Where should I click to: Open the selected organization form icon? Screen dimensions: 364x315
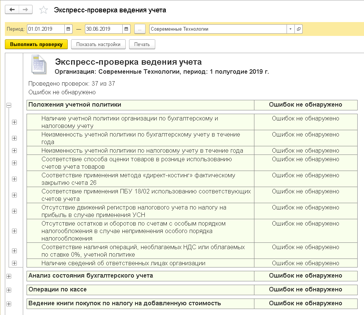pyautogui.click(x=299, y=29)
